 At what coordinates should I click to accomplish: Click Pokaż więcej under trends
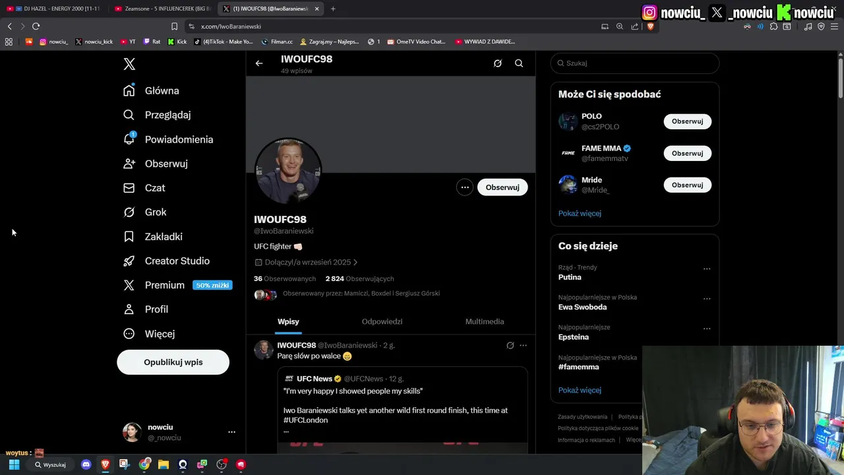580,390
